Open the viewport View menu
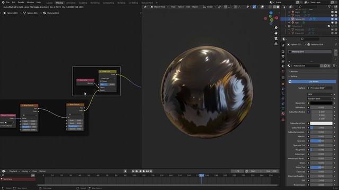Image resolution: width=339 pixels, height=190 pixels. [x=173, y=7]
